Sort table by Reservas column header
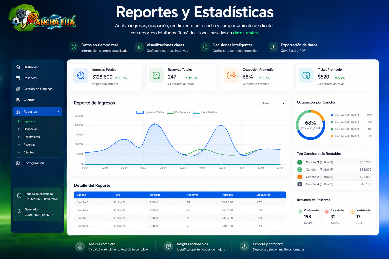This screenshot has width=389, height=259. pos(193,195)
